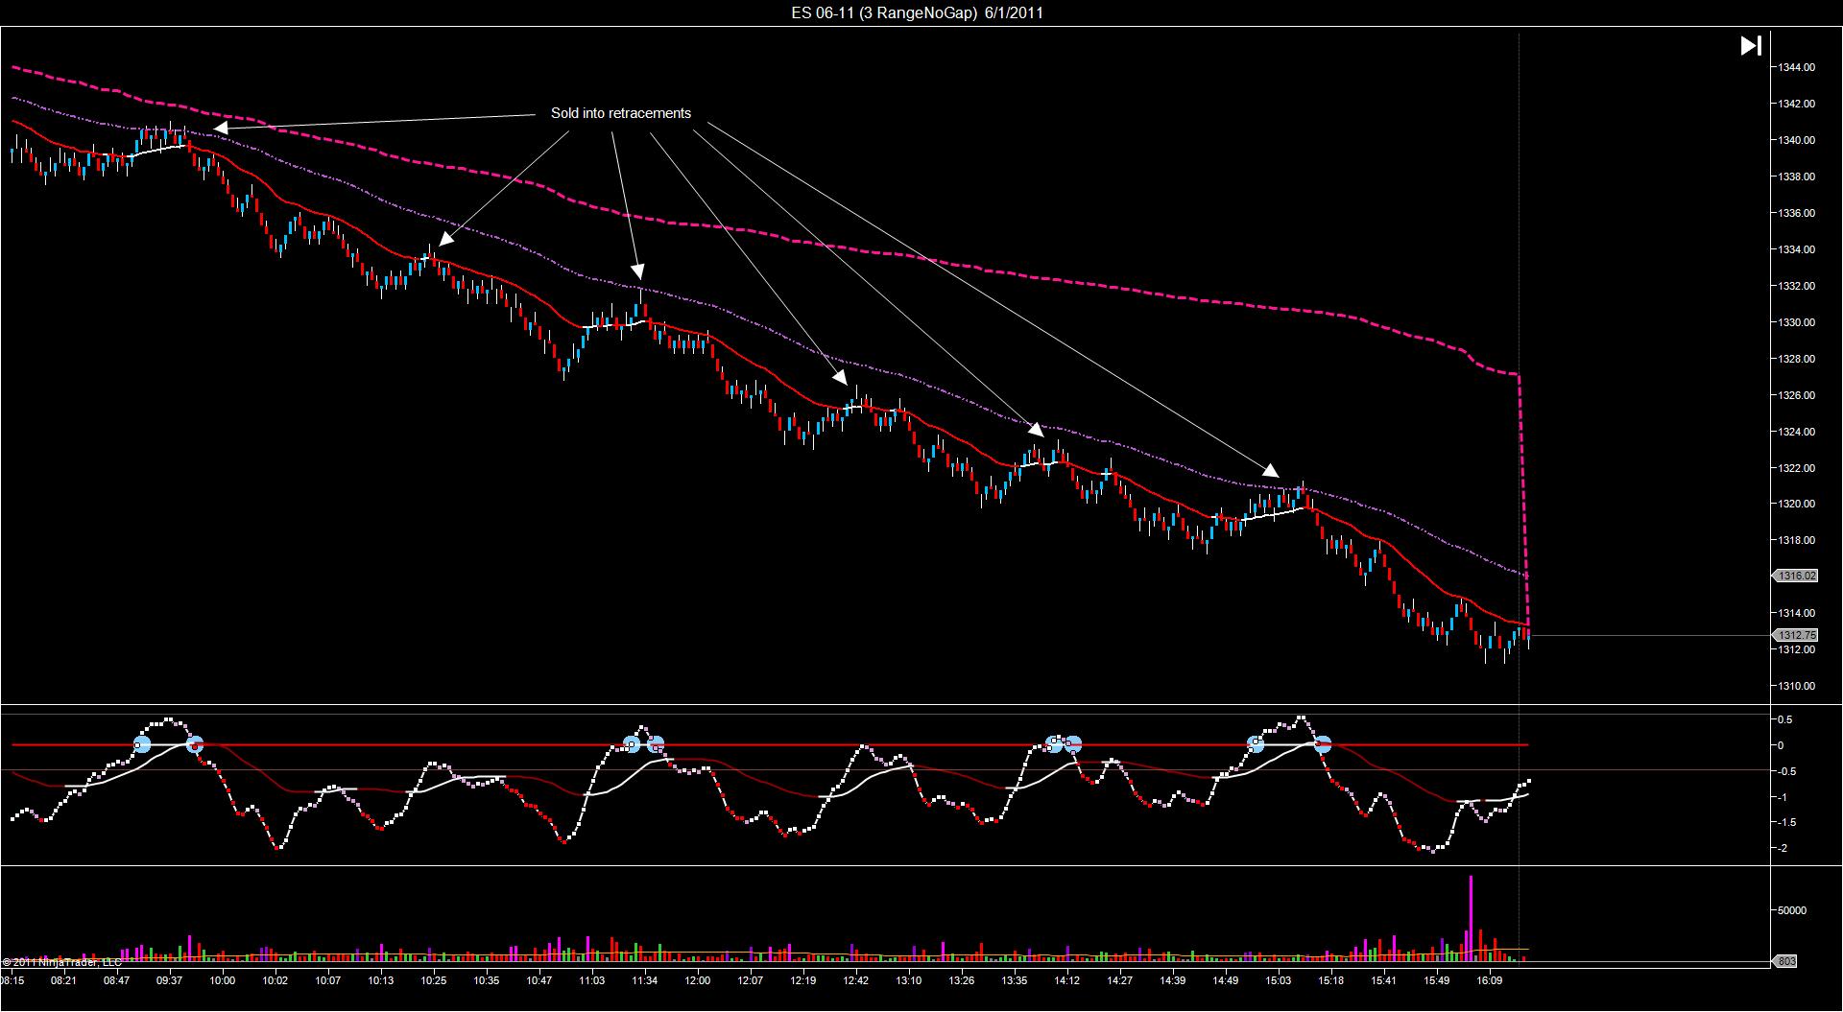Click the 16:09 time axis label
Viewport: 1843px width, 1012px height.
[1489, 980]
